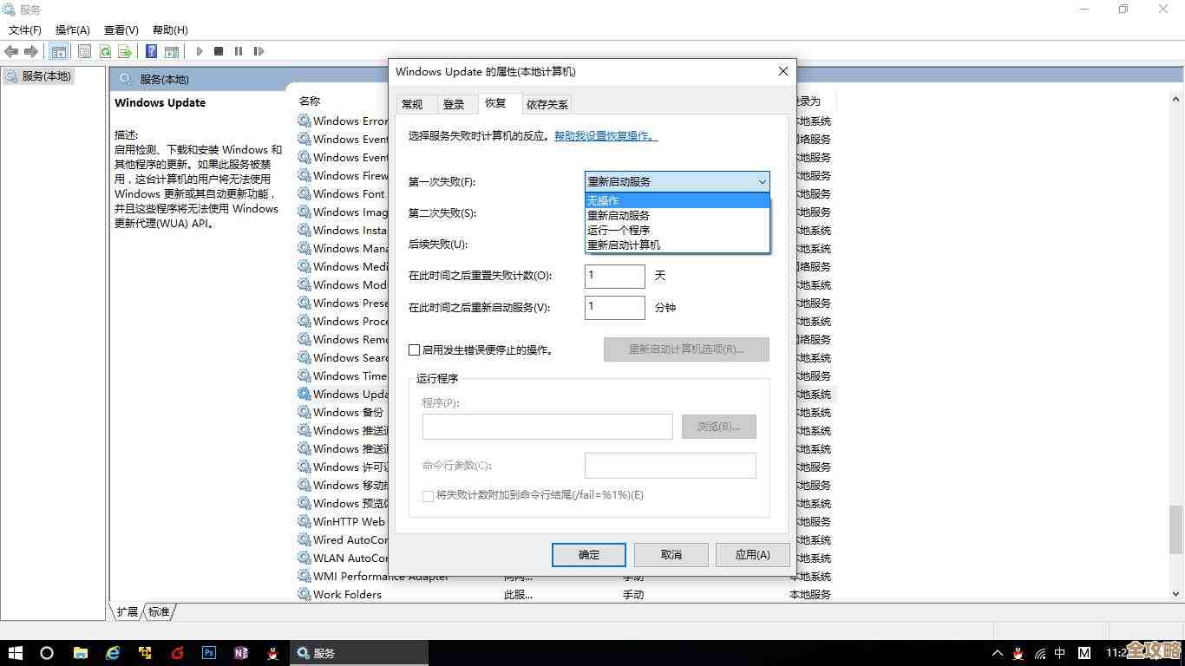The width and height of the screenshot is (1185, 666).
Task: Click the 帮助我设置恢复操作 link
Action: coord(605,135)
